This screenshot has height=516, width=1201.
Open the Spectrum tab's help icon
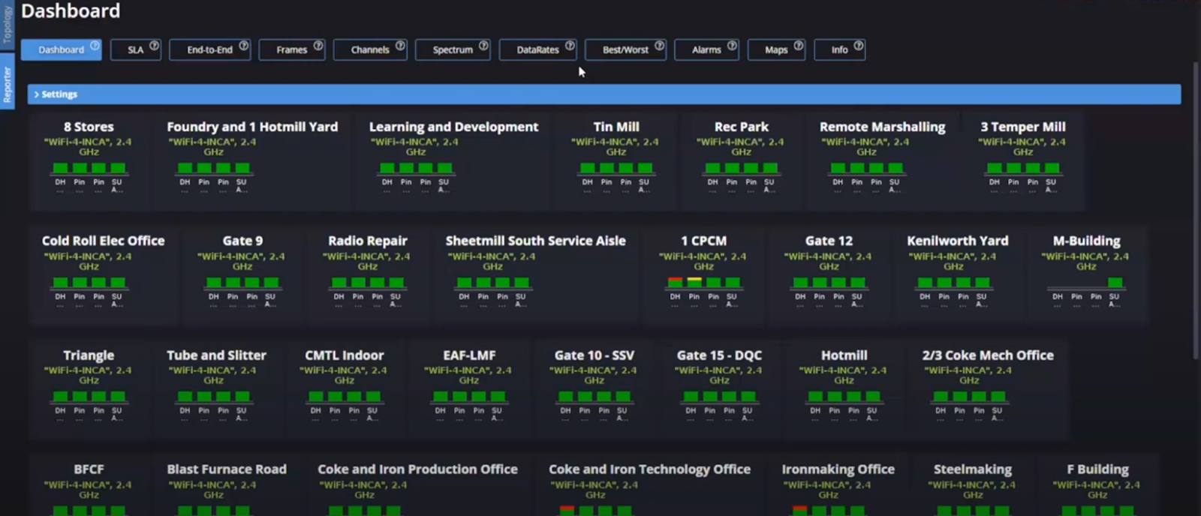point(483,46)
